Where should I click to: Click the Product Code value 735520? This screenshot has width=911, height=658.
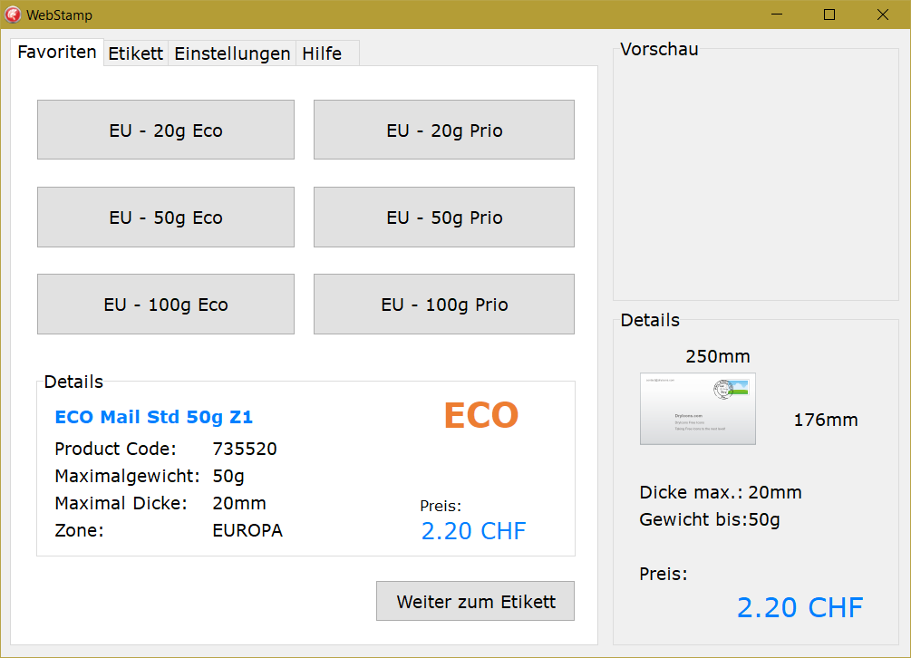click(245, 450)
